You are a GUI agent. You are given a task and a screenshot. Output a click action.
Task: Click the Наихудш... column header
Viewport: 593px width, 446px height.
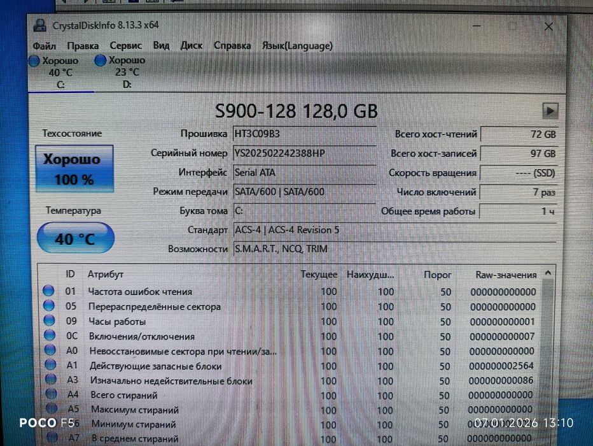pos(370,275)
